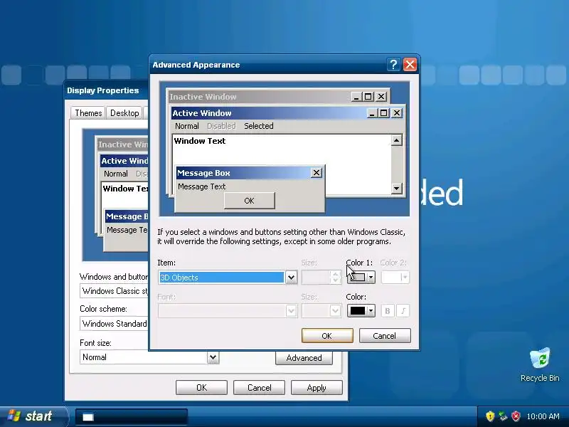This screenshot has width=569, height=427.
Task: Select the Normal menu item in preview
Action: [x=187, y=126]
